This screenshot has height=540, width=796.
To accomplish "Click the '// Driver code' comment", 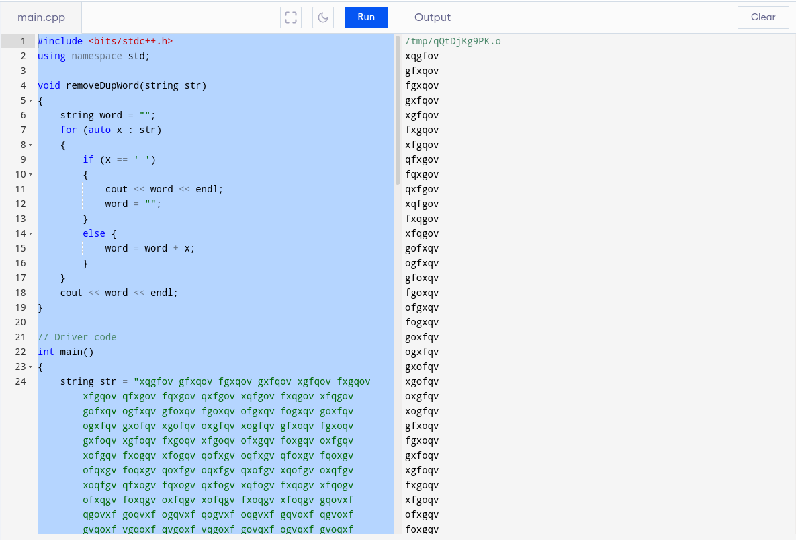I will click(77, 337).
